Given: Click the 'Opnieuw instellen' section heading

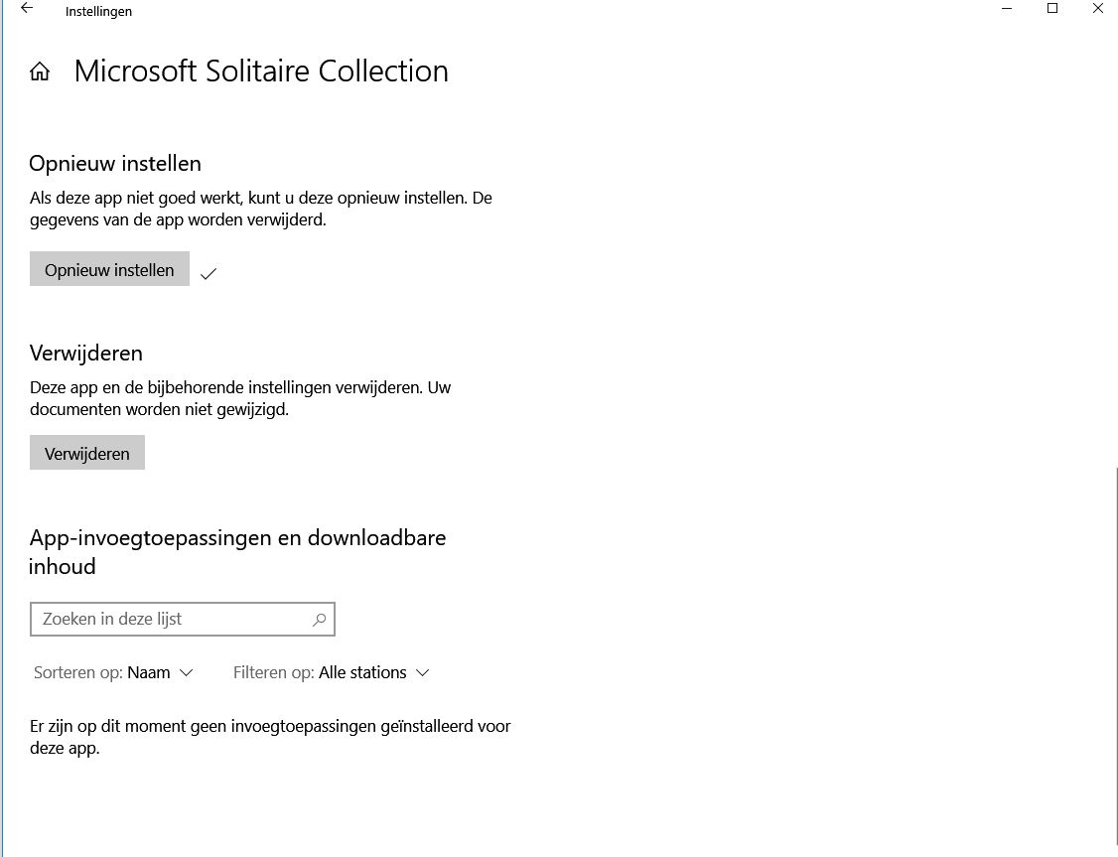Looking at the screenshot, I should tap(115, 163).
